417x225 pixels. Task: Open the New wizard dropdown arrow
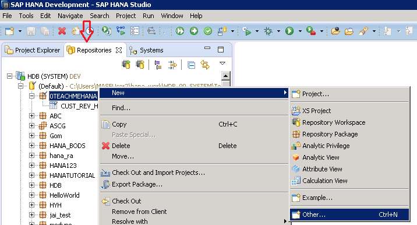(x=20, y=31)
